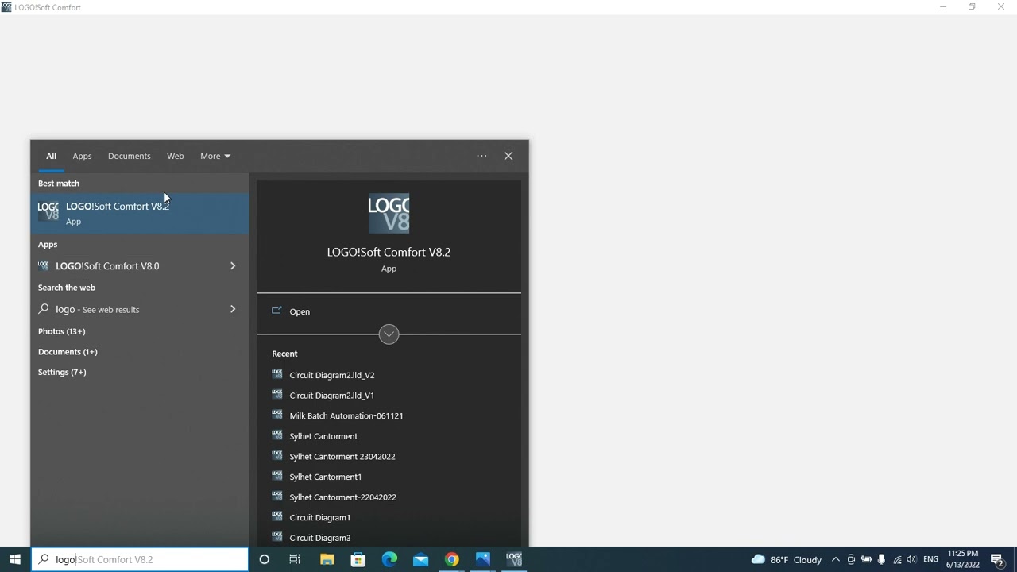
Task: Open Mail app from taskbar
Action: [420, 559]
